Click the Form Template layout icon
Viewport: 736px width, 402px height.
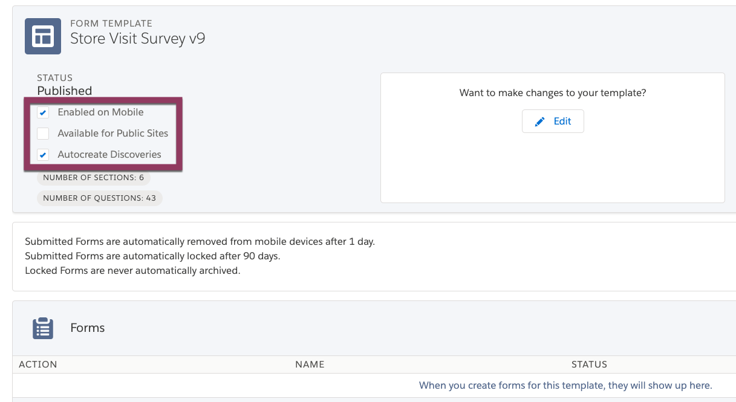point(43,36)
